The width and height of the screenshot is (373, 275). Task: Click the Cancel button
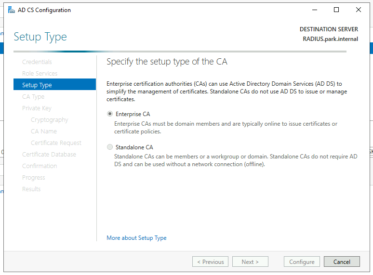[x=342, y=262]
